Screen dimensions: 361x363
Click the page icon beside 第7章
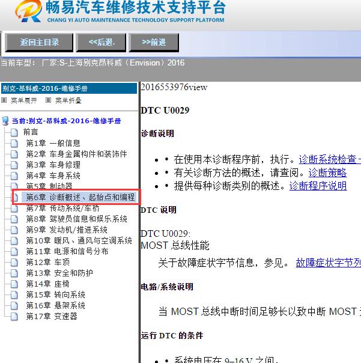[14, 209]
